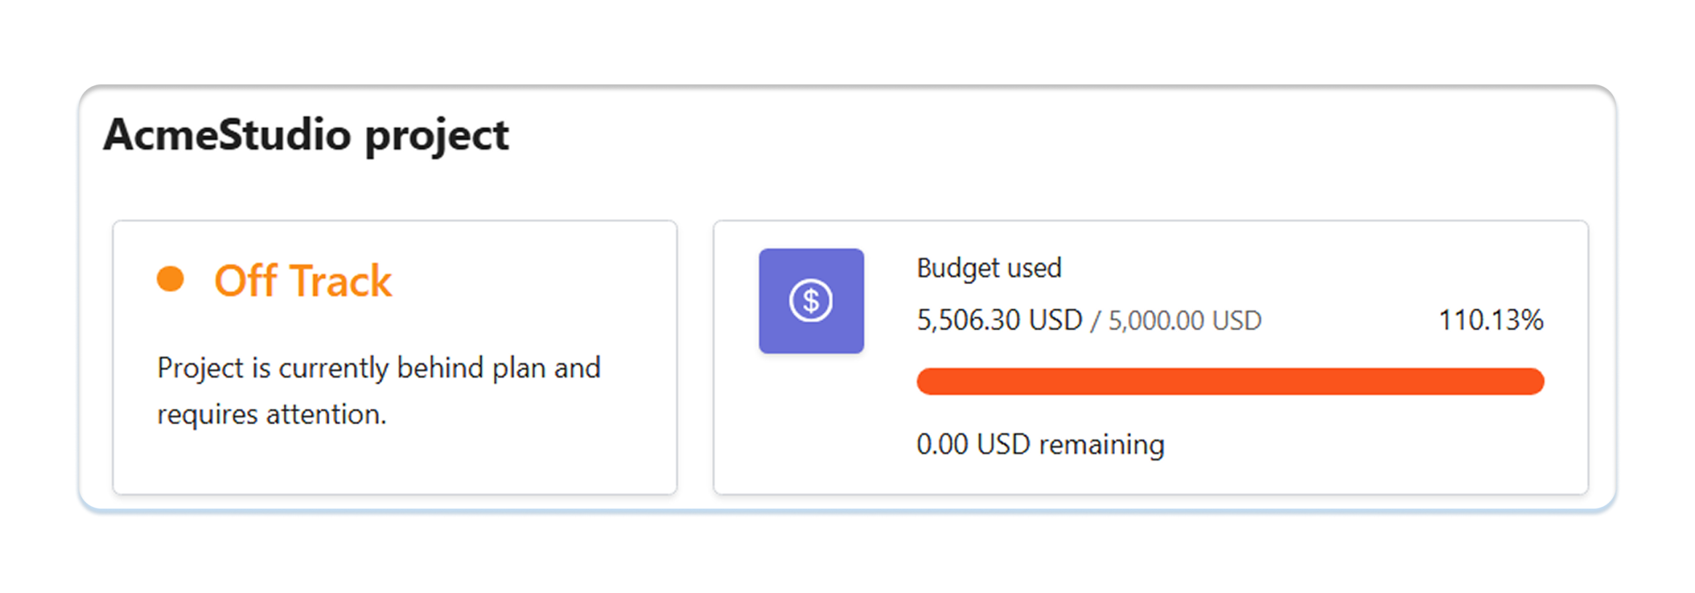Viewport: 1695px width, 593px height.
Task: Open the Off Track status card
Action: (x=395, y=357)
